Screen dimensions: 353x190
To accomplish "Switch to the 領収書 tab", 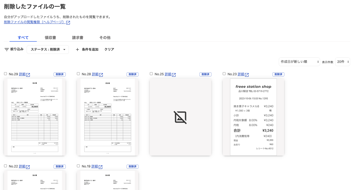I will (x=50, y=38).
